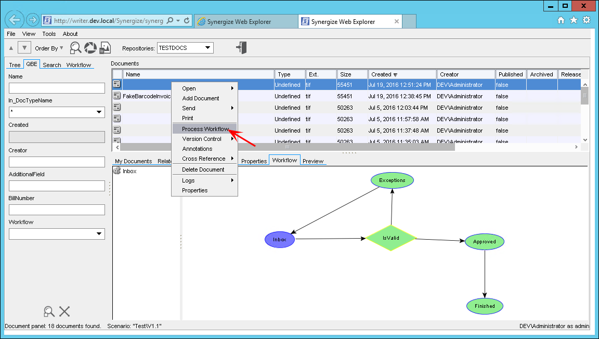This screenshot has width=599, height=339.
Task: Refresh the page from the address bar
Action: click(187, 21)
